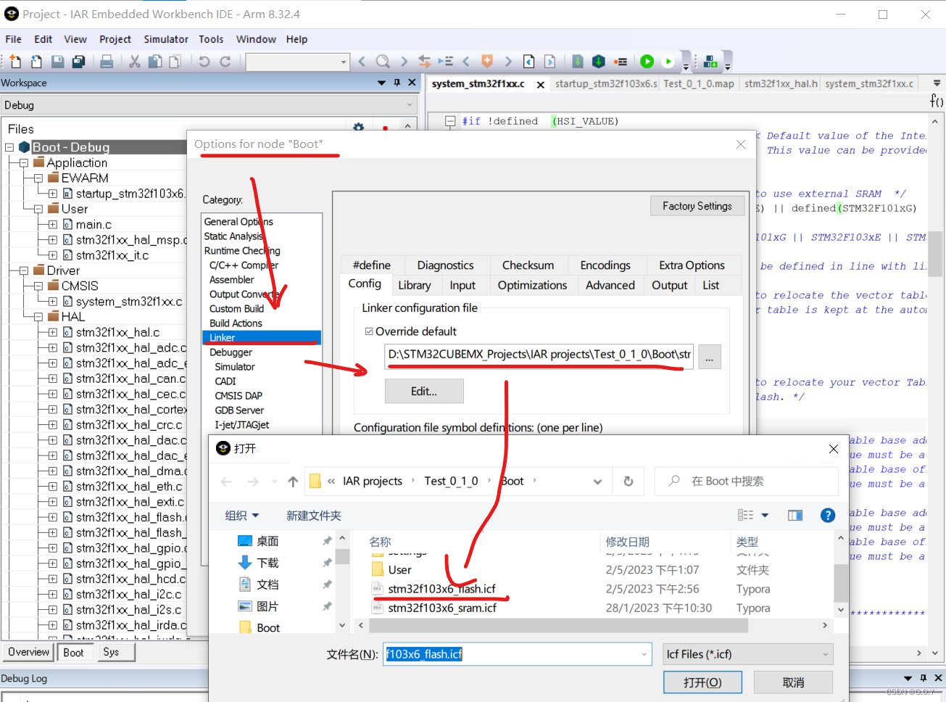Select the Overview workspace tab

coord(29,652)
